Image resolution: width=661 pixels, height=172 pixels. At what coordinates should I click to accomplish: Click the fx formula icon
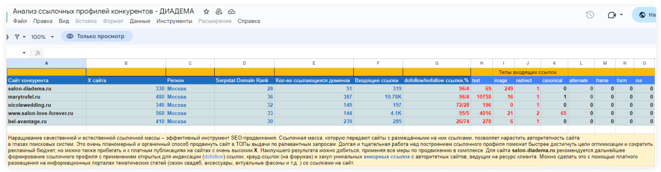pyautogui.click(x=38, y=53)
